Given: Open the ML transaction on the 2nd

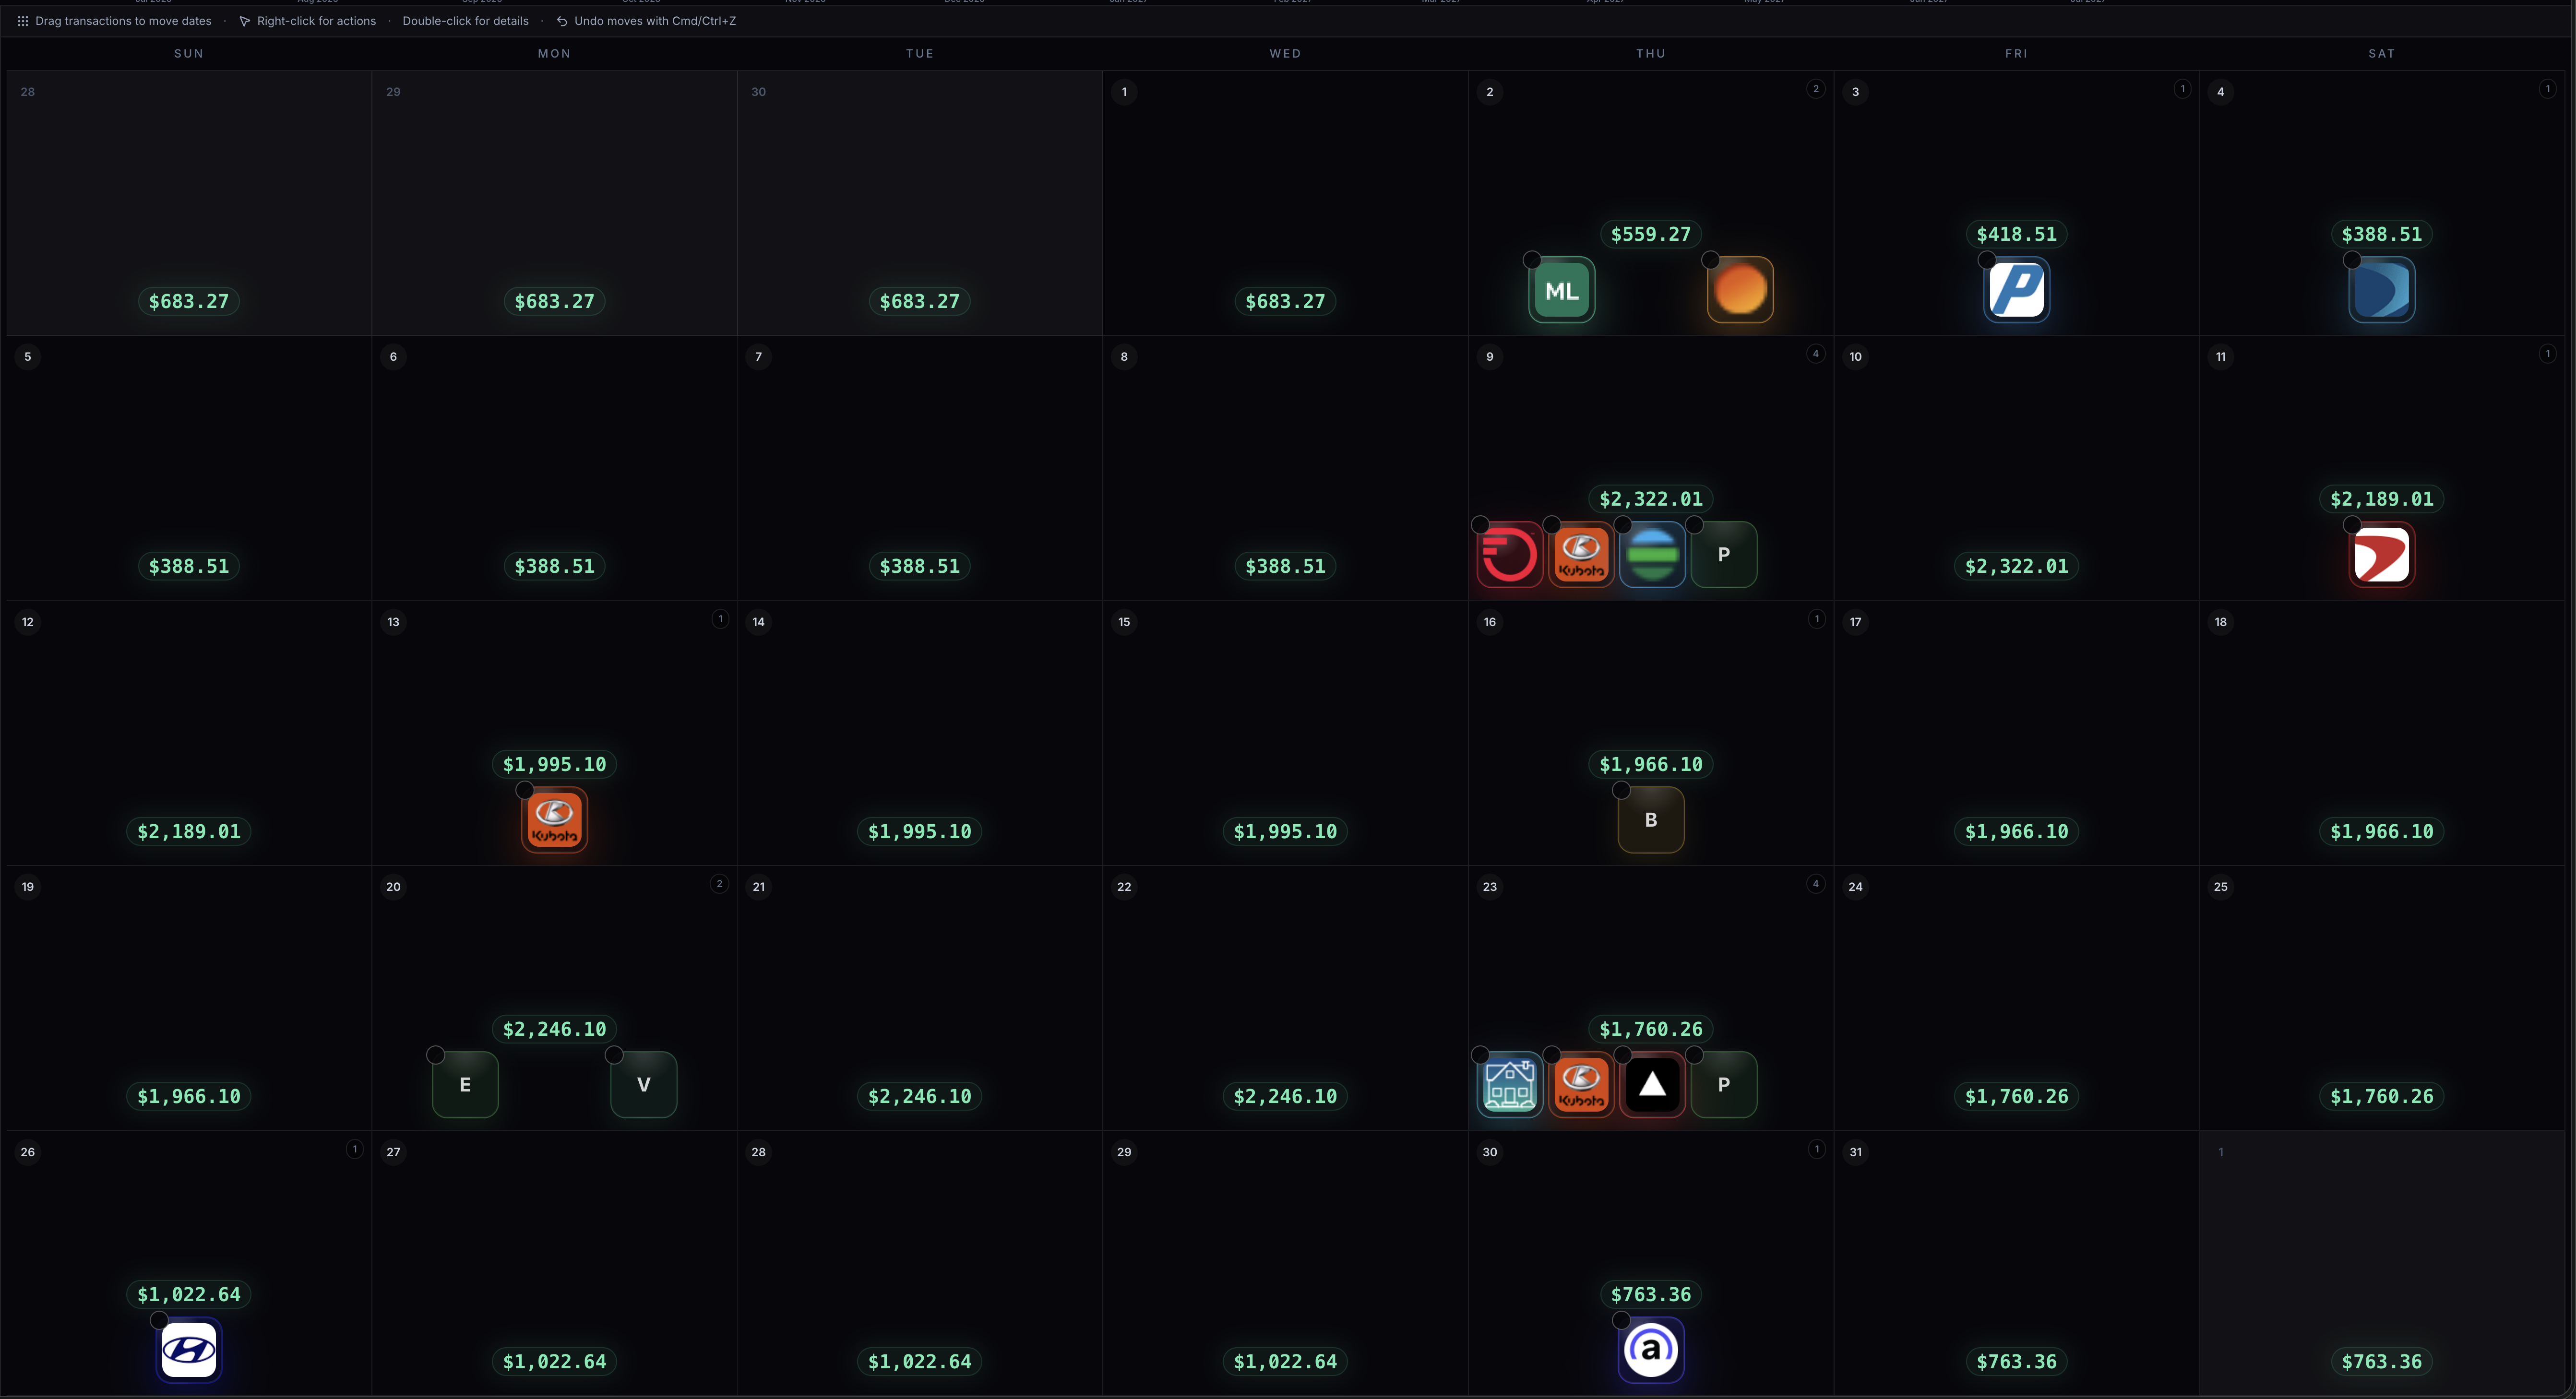Looking at the screenshot, I should coord(1561,290).
